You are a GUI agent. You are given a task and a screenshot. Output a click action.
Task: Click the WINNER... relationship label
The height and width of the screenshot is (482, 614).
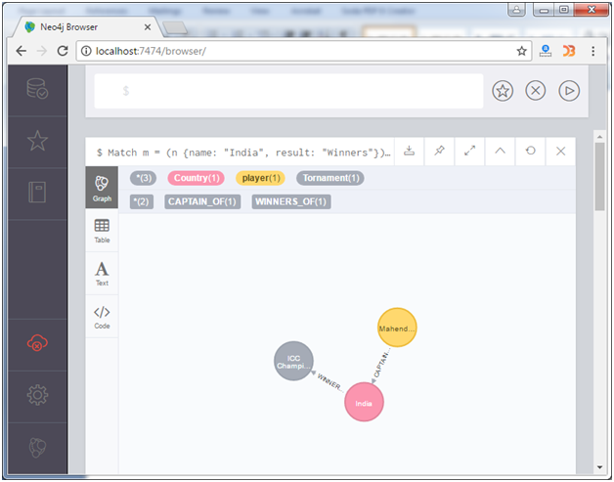click(329, 383)
